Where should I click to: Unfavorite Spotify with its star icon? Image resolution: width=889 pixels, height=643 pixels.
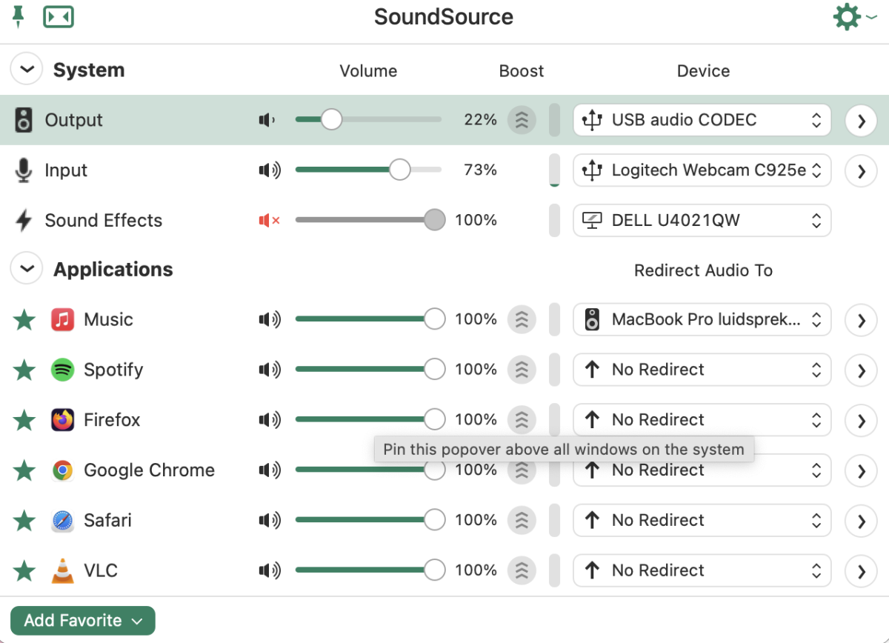(x=24, y=370)
